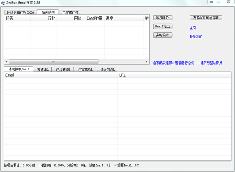235x172 pixels.
Task: Click the ZerBon app icon in title bar
Action: [4, 3]
